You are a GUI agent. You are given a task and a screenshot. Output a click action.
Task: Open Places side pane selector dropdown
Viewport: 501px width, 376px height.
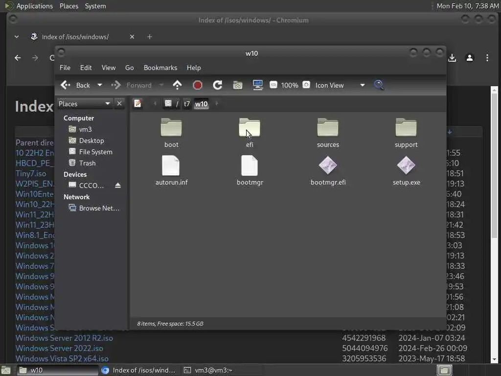coord(84,104)
